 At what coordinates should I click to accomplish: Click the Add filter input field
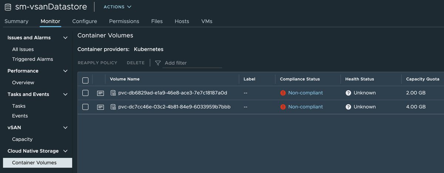(x=192, y=63)
